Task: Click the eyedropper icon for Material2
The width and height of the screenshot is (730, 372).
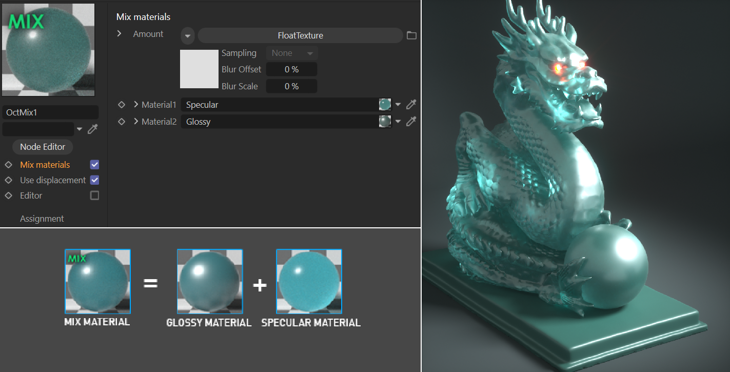Action: pos(411,122)
